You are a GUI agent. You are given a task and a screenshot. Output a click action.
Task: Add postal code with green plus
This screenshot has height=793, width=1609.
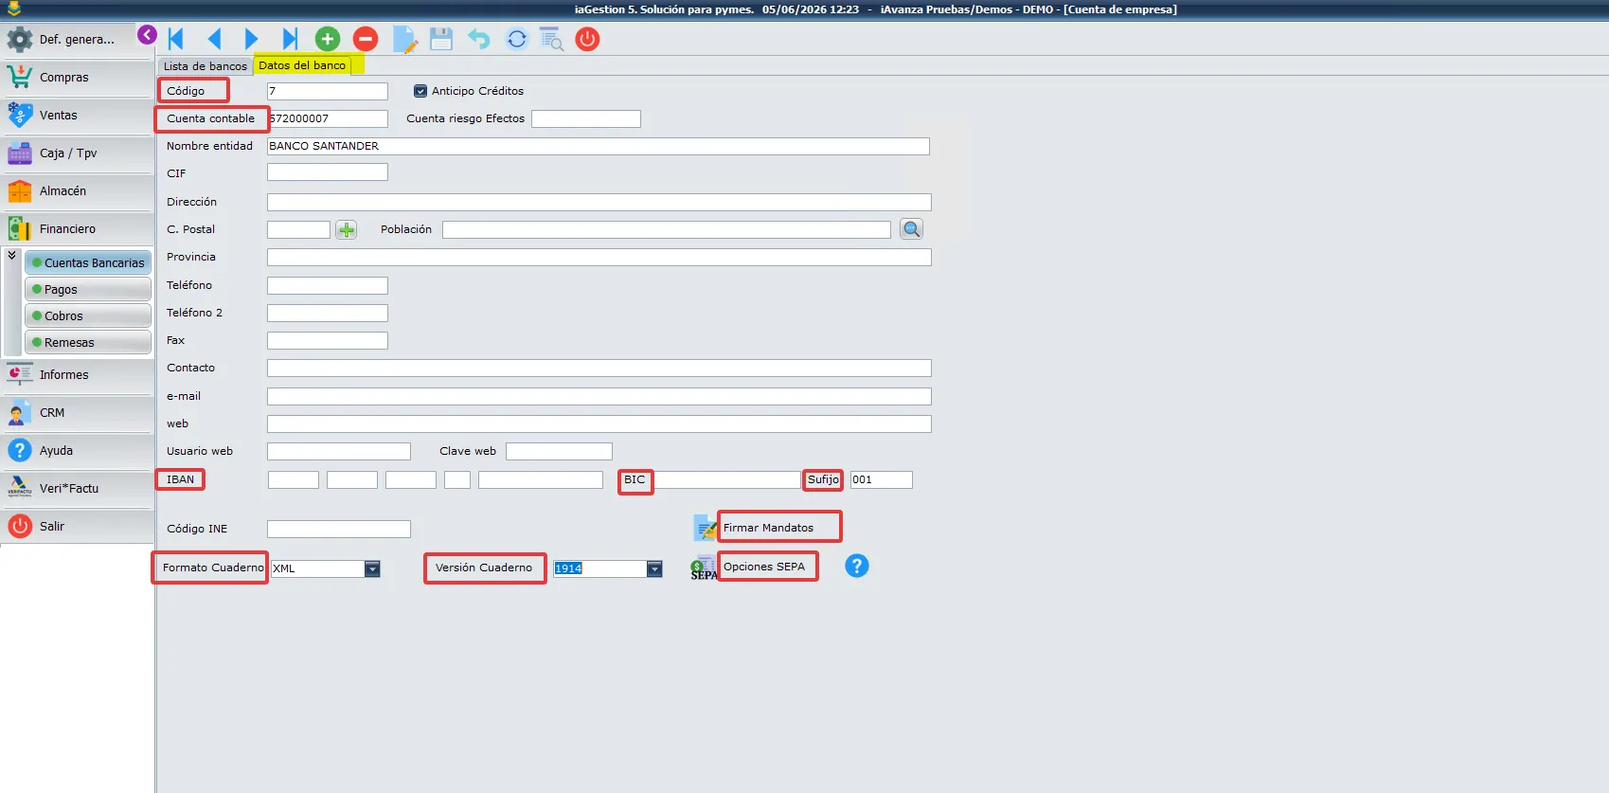click(347, 229)
